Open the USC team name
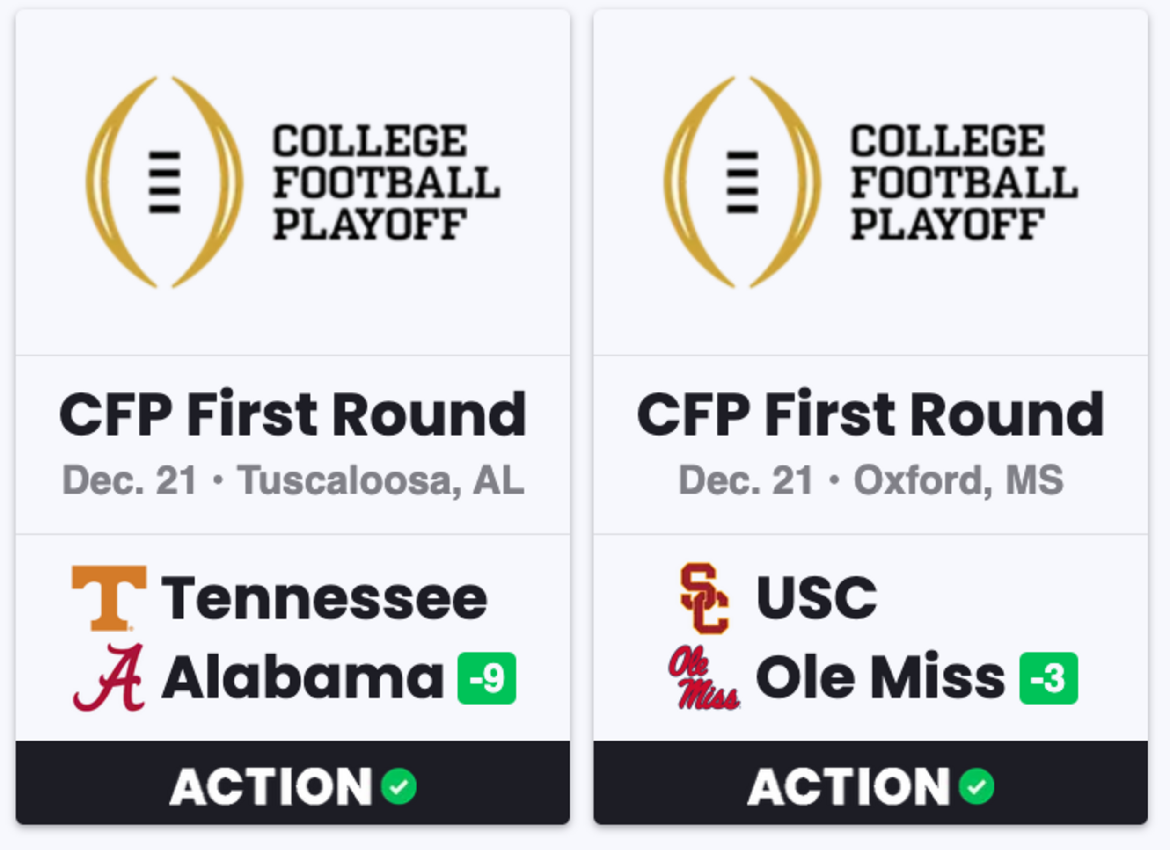This screenshot has width=1170, height=850. [x=817, y=597]
